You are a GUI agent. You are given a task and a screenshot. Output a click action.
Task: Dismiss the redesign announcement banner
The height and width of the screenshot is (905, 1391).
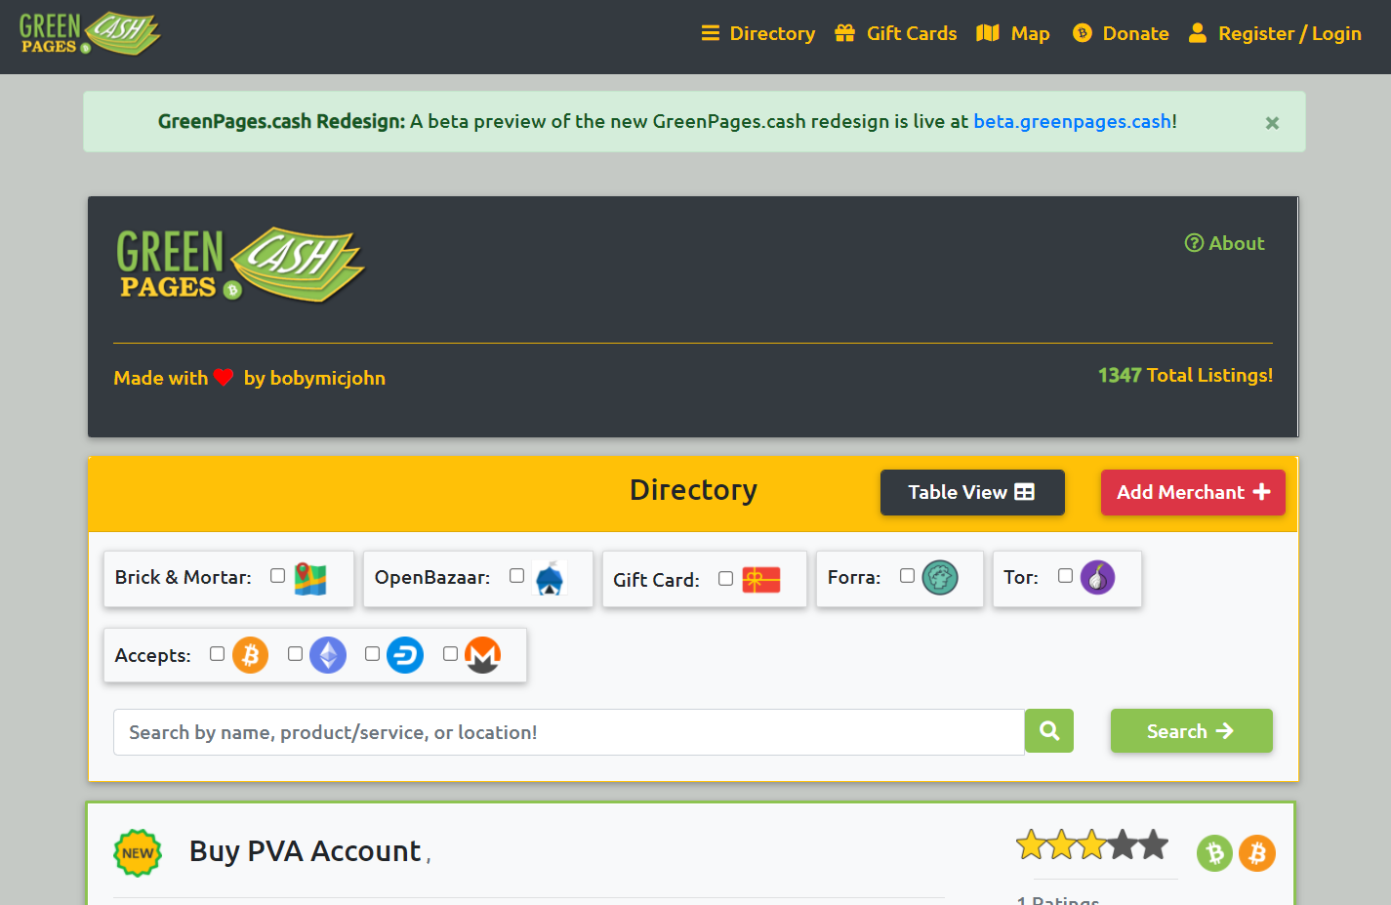(x=1272, y=123)
